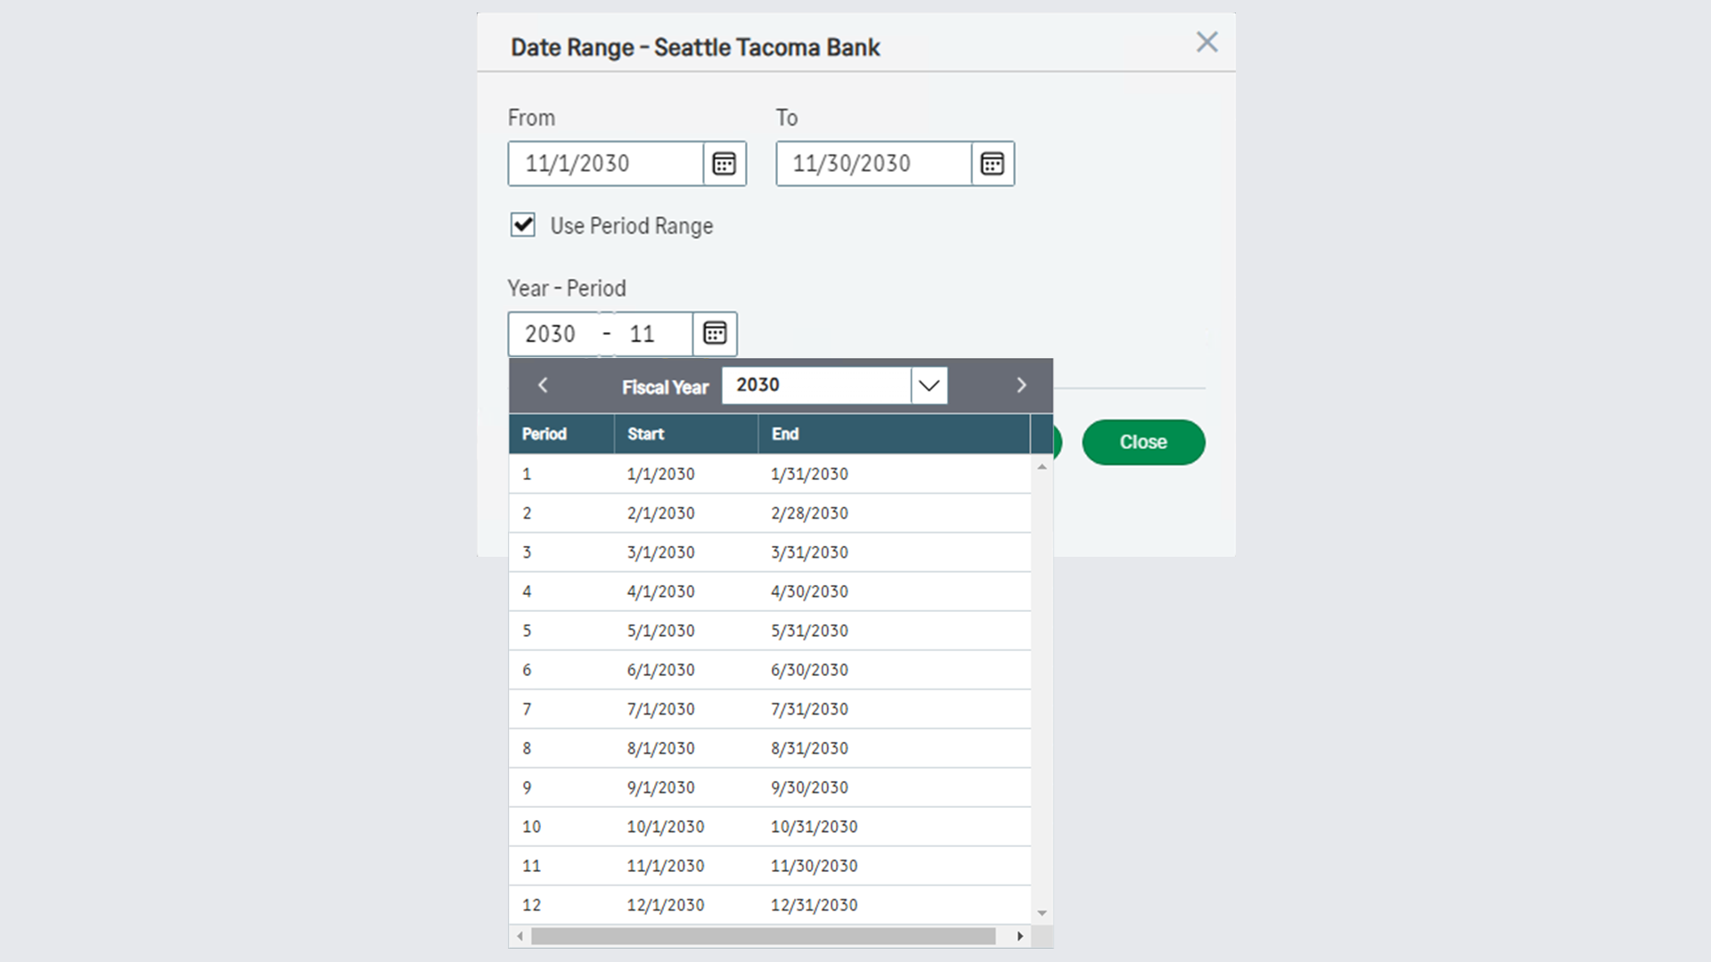Screen dimensions: 1711x962
Task: Click the To date input field
Action: coord(873,164)
